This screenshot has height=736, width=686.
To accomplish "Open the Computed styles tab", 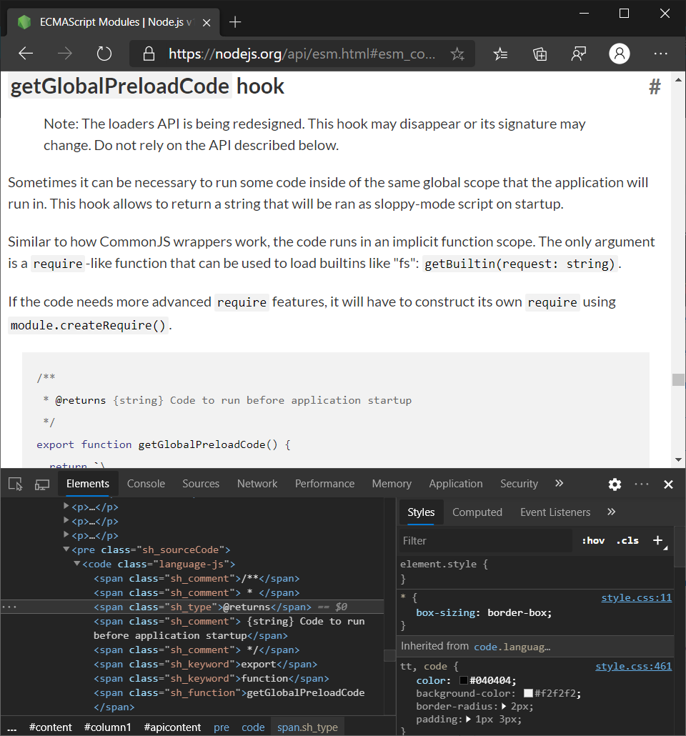I will (x=477, y=512).
